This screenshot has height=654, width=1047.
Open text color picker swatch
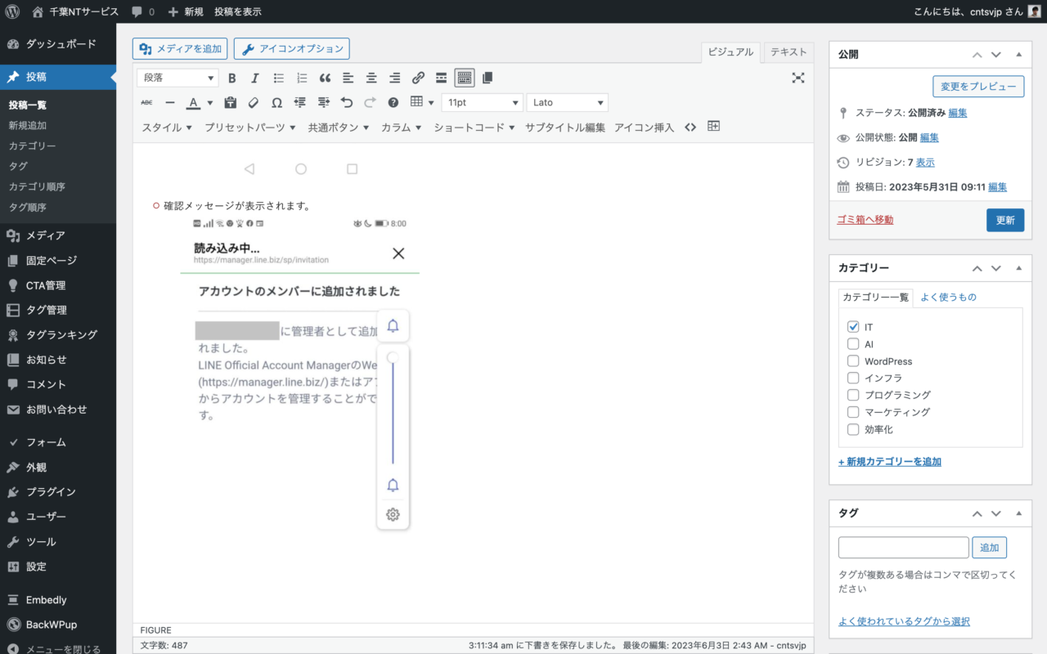[x=193, y=103]
